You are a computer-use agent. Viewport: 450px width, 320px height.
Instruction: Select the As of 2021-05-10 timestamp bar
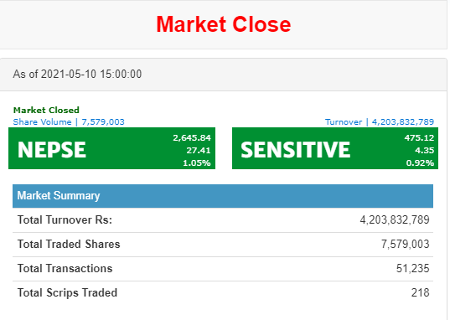pyautogui.click(x=224, y=75)
